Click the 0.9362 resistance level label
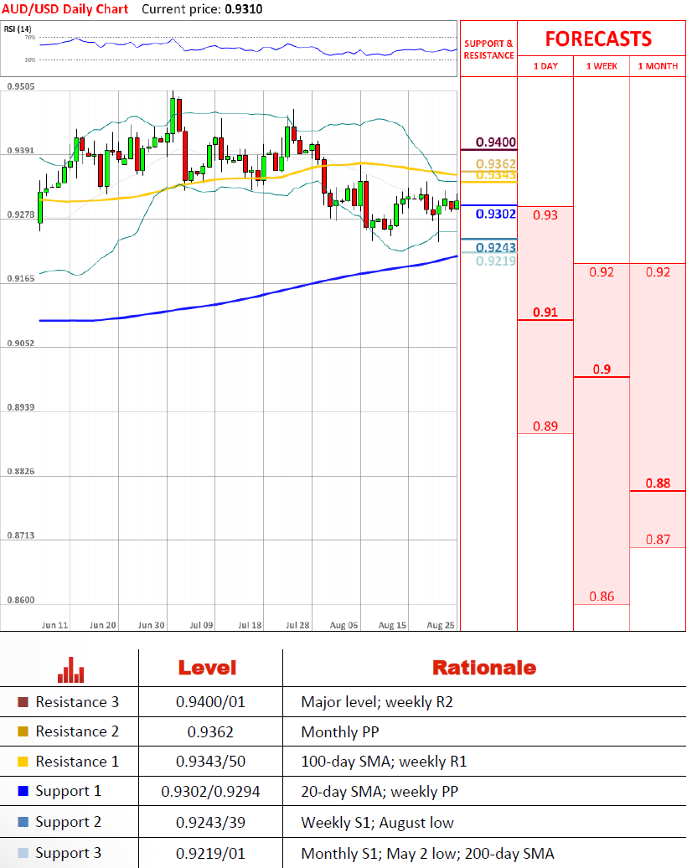This screenshot has width=687, height=868. [x=496, y=164]
